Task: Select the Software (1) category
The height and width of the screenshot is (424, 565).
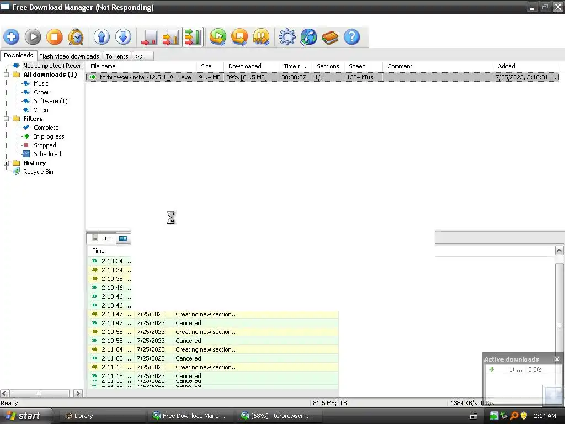Action: pyautogui.click(x=51, y=101)
